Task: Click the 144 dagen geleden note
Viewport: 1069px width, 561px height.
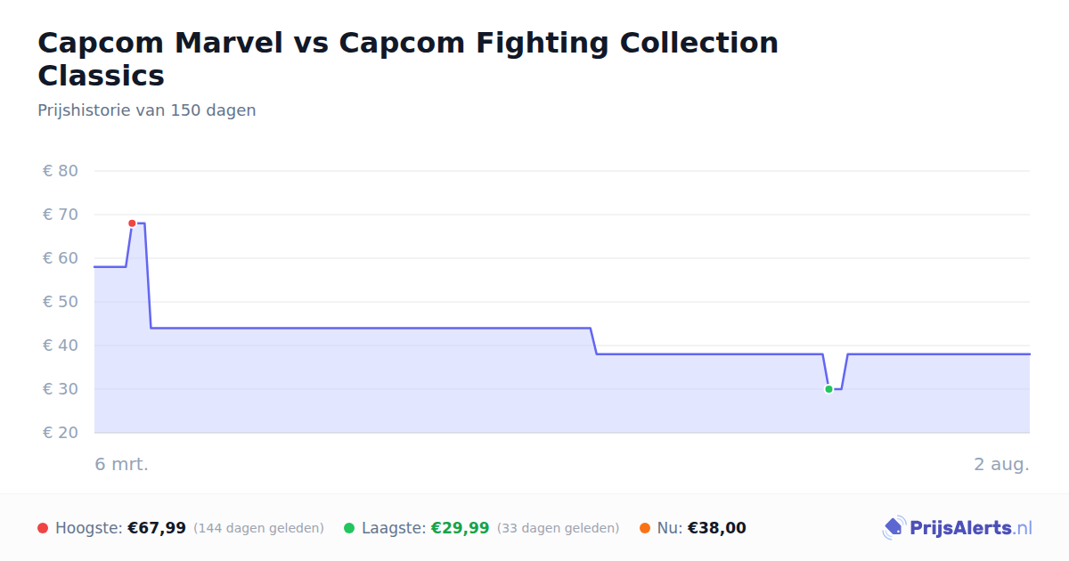Action: 258,528
